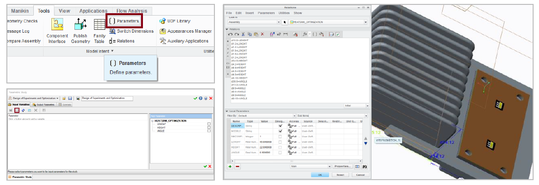Screen dimensions: 539x185
Task: Redo the edit in Relations dialog
Action: tap(236, 34)
